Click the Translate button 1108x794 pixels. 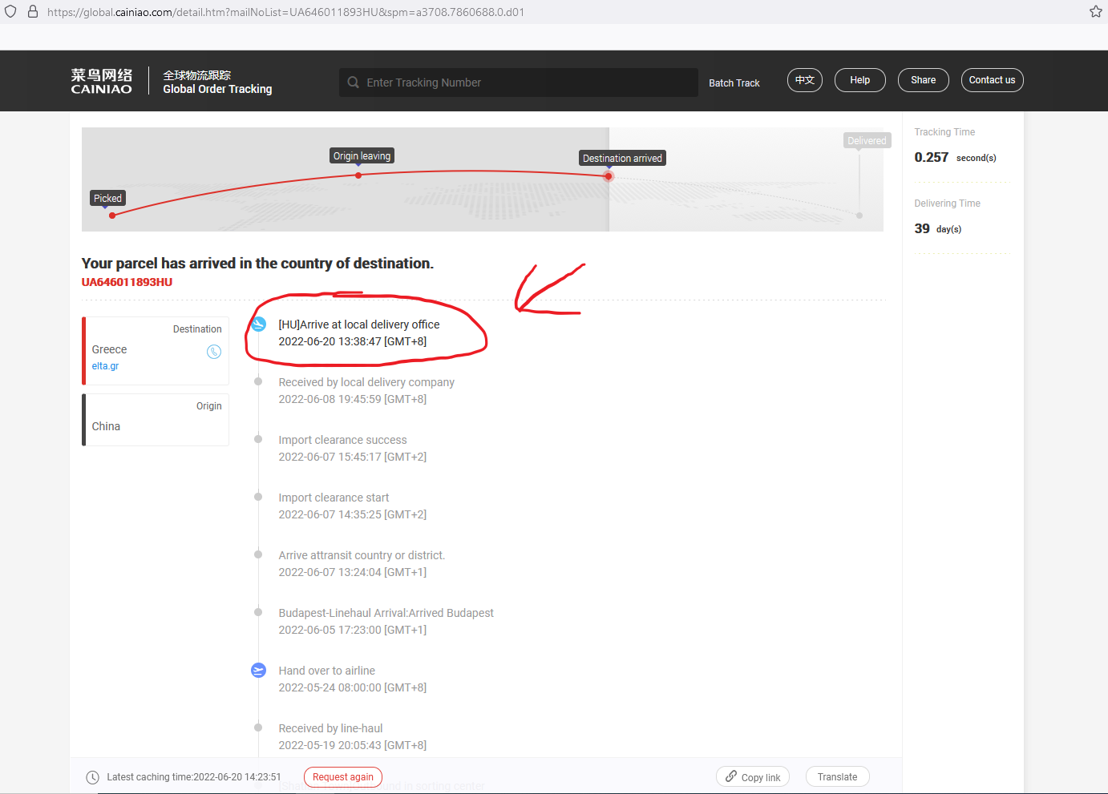(x=838, y=777)
